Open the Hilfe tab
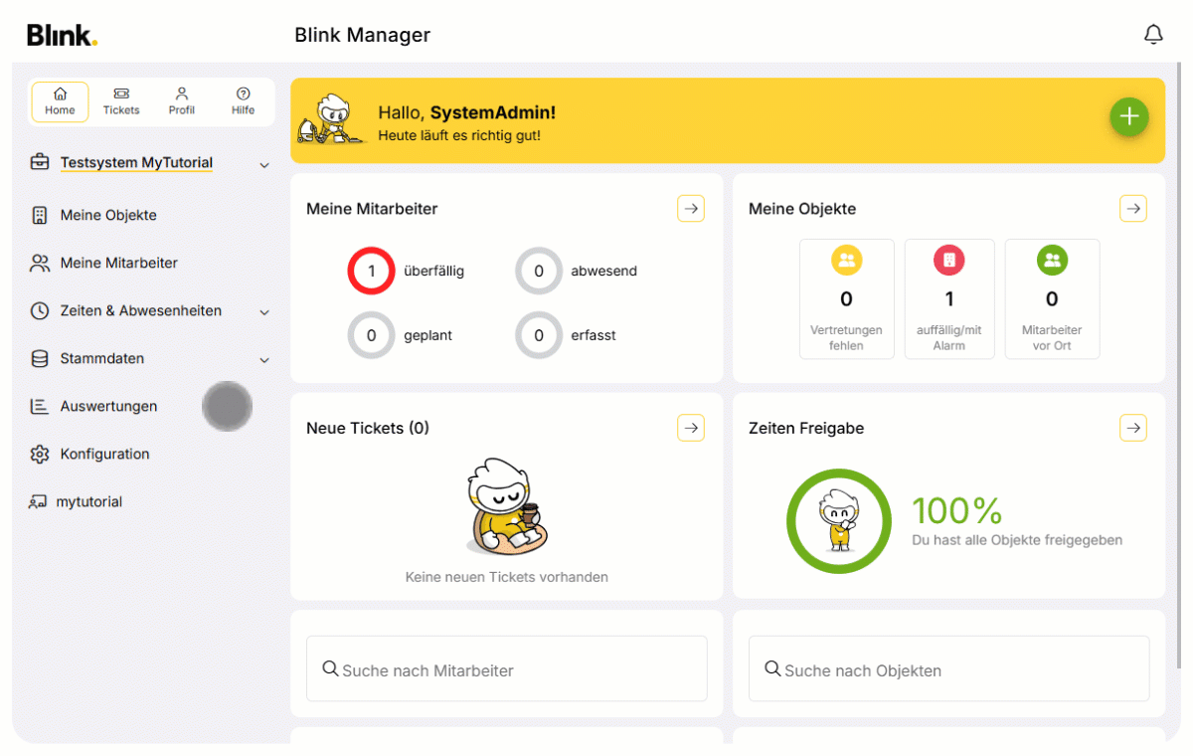Image resolution: width=1193 pixels, height=756 pixels. 243,101
